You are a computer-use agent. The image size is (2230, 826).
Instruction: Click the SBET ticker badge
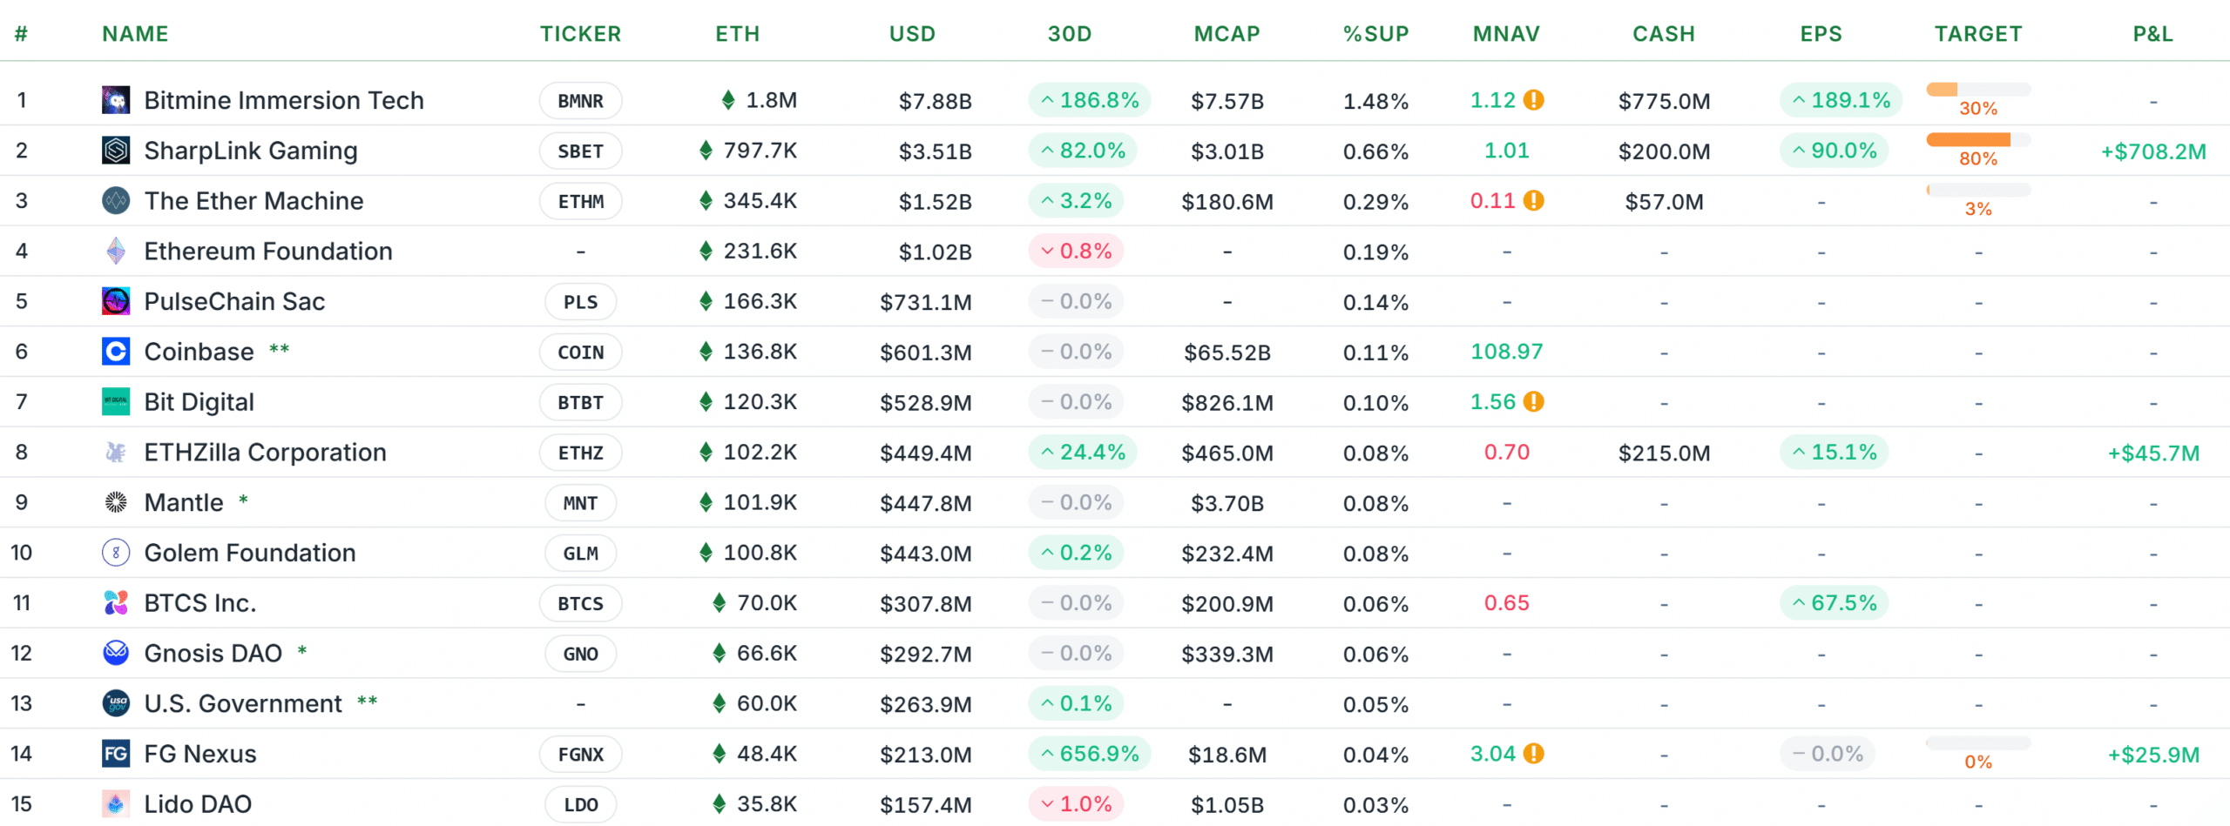tap(580, 151)
